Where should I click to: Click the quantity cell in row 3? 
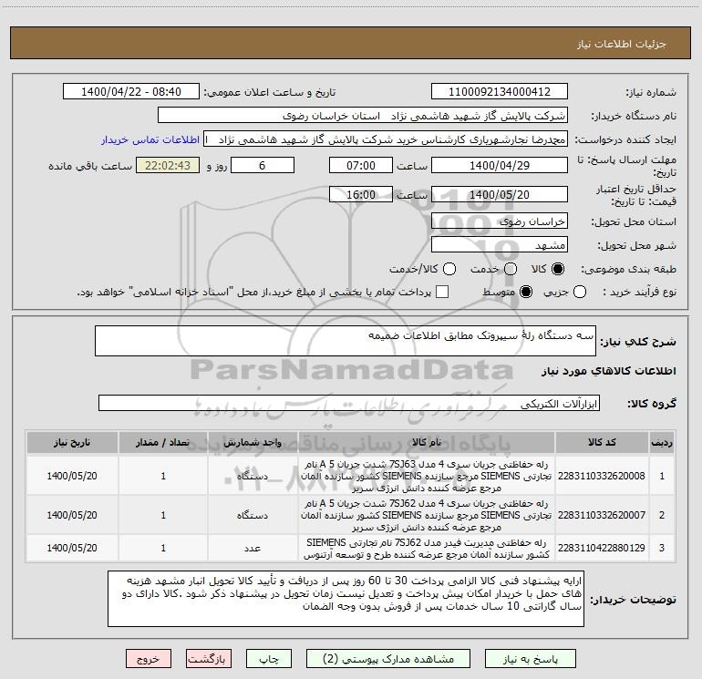pos(163,549)
